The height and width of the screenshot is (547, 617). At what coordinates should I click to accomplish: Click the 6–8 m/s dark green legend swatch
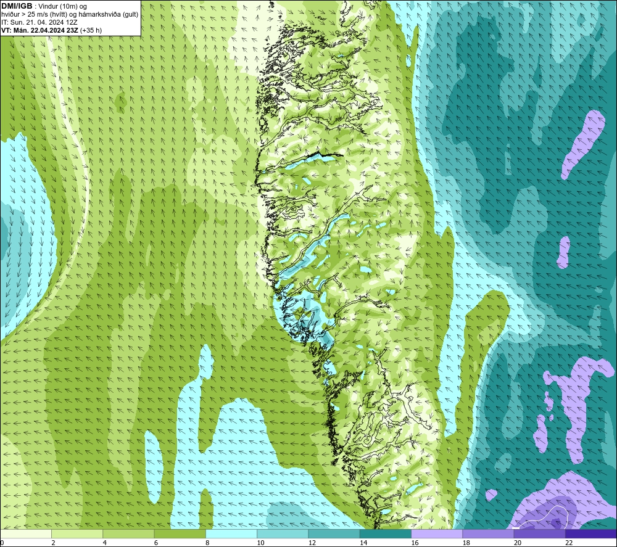pos(180,533)
